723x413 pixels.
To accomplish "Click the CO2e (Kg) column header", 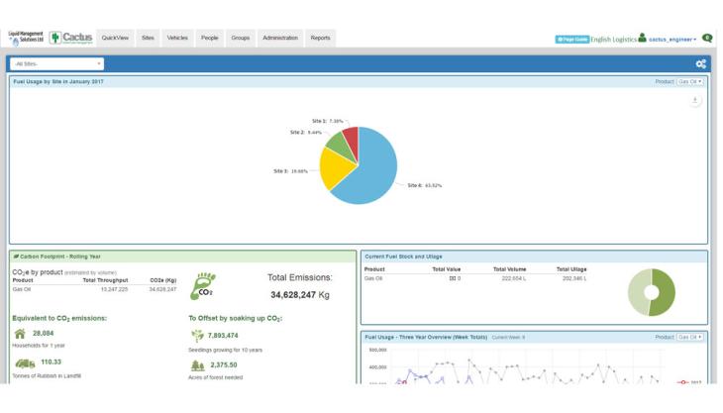I will pos(163,280).
